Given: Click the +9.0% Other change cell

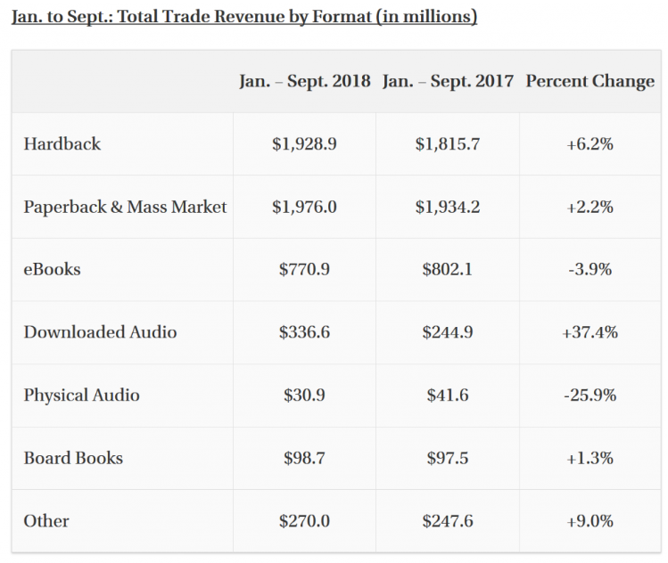Looking at the screenshot, I should 590,521.
